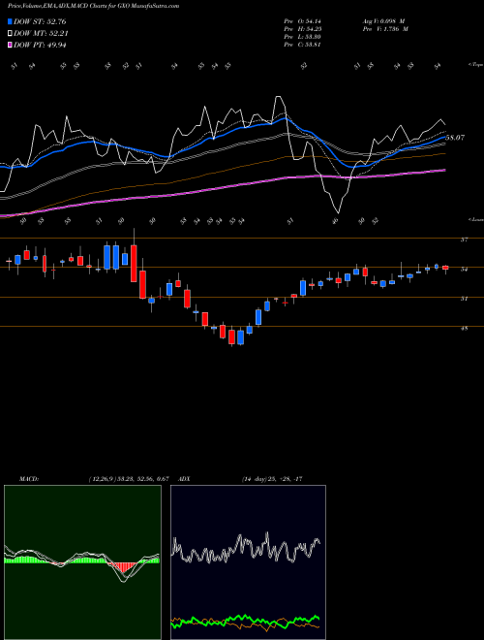
Task: Click the 58.07 price label on EMA chart
Action: 455,138
